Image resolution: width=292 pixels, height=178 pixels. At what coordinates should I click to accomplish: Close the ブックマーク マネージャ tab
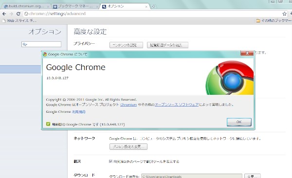tap(97, 7)
